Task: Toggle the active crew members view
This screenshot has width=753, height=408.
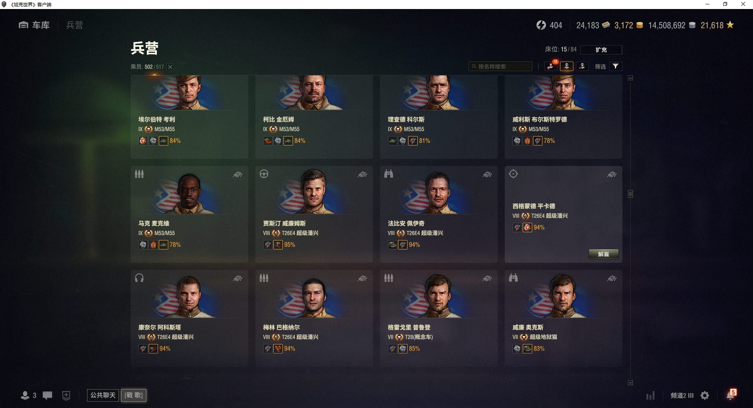Action: click(567, 66)
